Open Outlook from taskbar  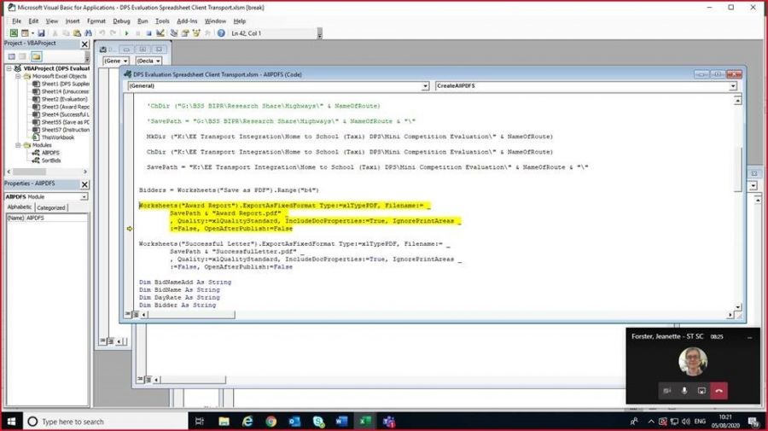click(x=294, y=422)
